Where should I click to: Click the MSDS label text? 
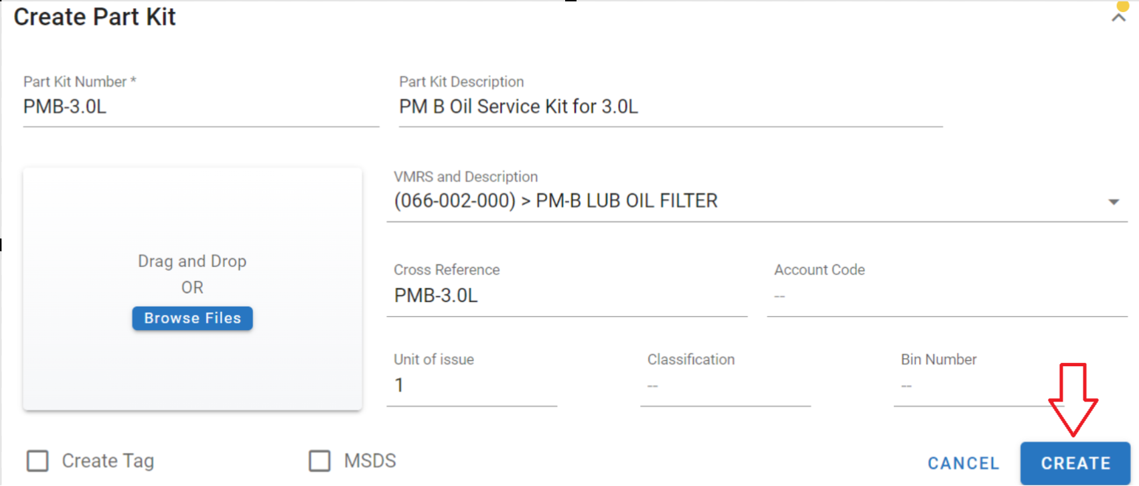tap(370, 461)
